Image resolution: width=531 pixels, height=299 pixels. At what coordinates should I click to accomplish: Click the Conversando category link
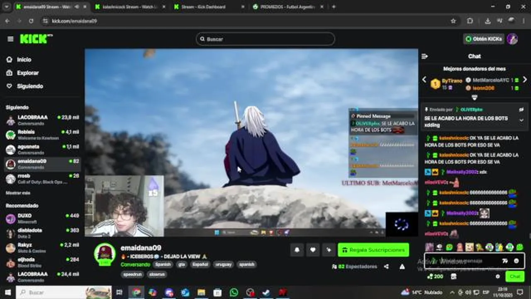click(x=135, y=265)
